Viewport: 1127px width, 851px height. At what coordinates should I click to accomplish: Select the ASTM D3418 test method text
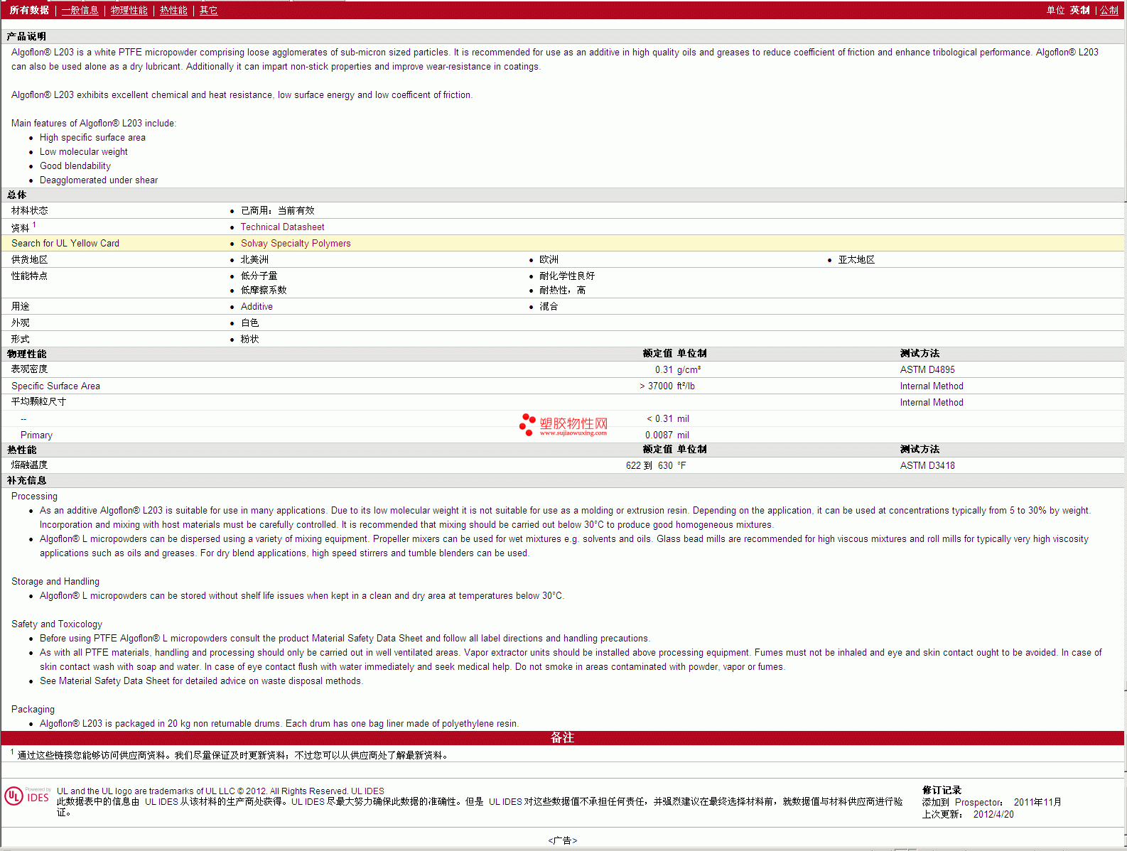(927, 465)
